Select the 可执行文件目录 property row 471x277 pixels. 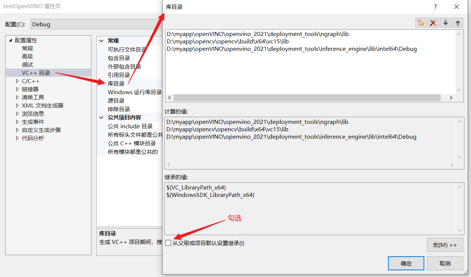coord(130,49)
